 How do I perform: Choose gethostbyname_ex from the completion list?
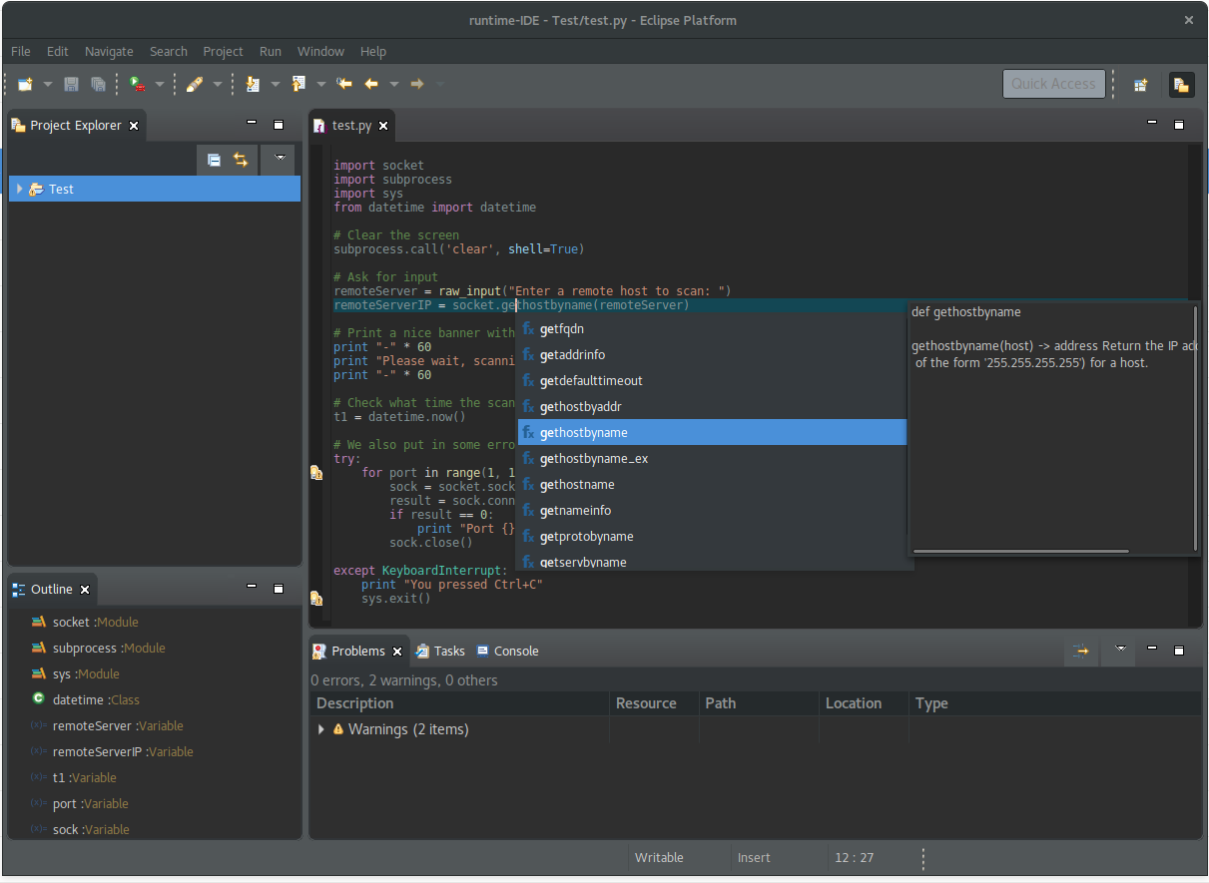tap(712, 459)
